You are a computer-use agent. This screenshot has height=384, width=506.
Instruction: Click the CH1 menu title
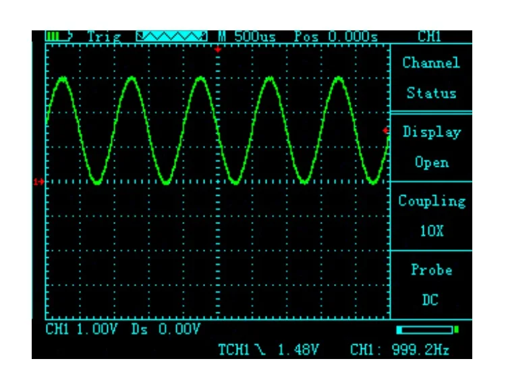point(429,36)
